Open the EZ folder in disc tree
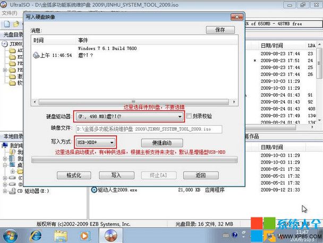Screen dimensions: 323x243 coord(12,57)
